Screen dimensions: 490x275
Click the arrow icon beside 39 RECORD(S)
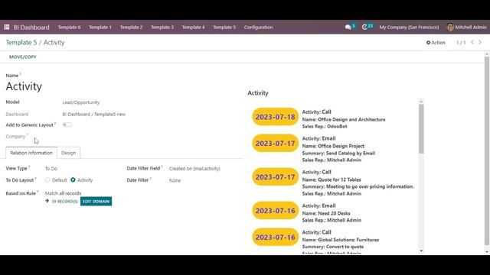[47, 201]
